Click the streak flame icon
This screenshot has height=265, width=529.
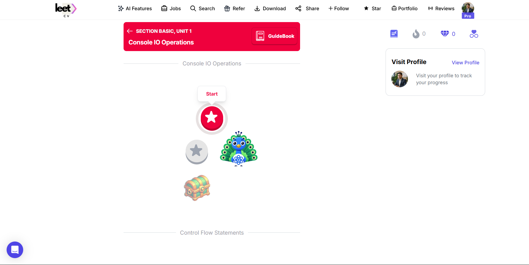pos(416,34)
